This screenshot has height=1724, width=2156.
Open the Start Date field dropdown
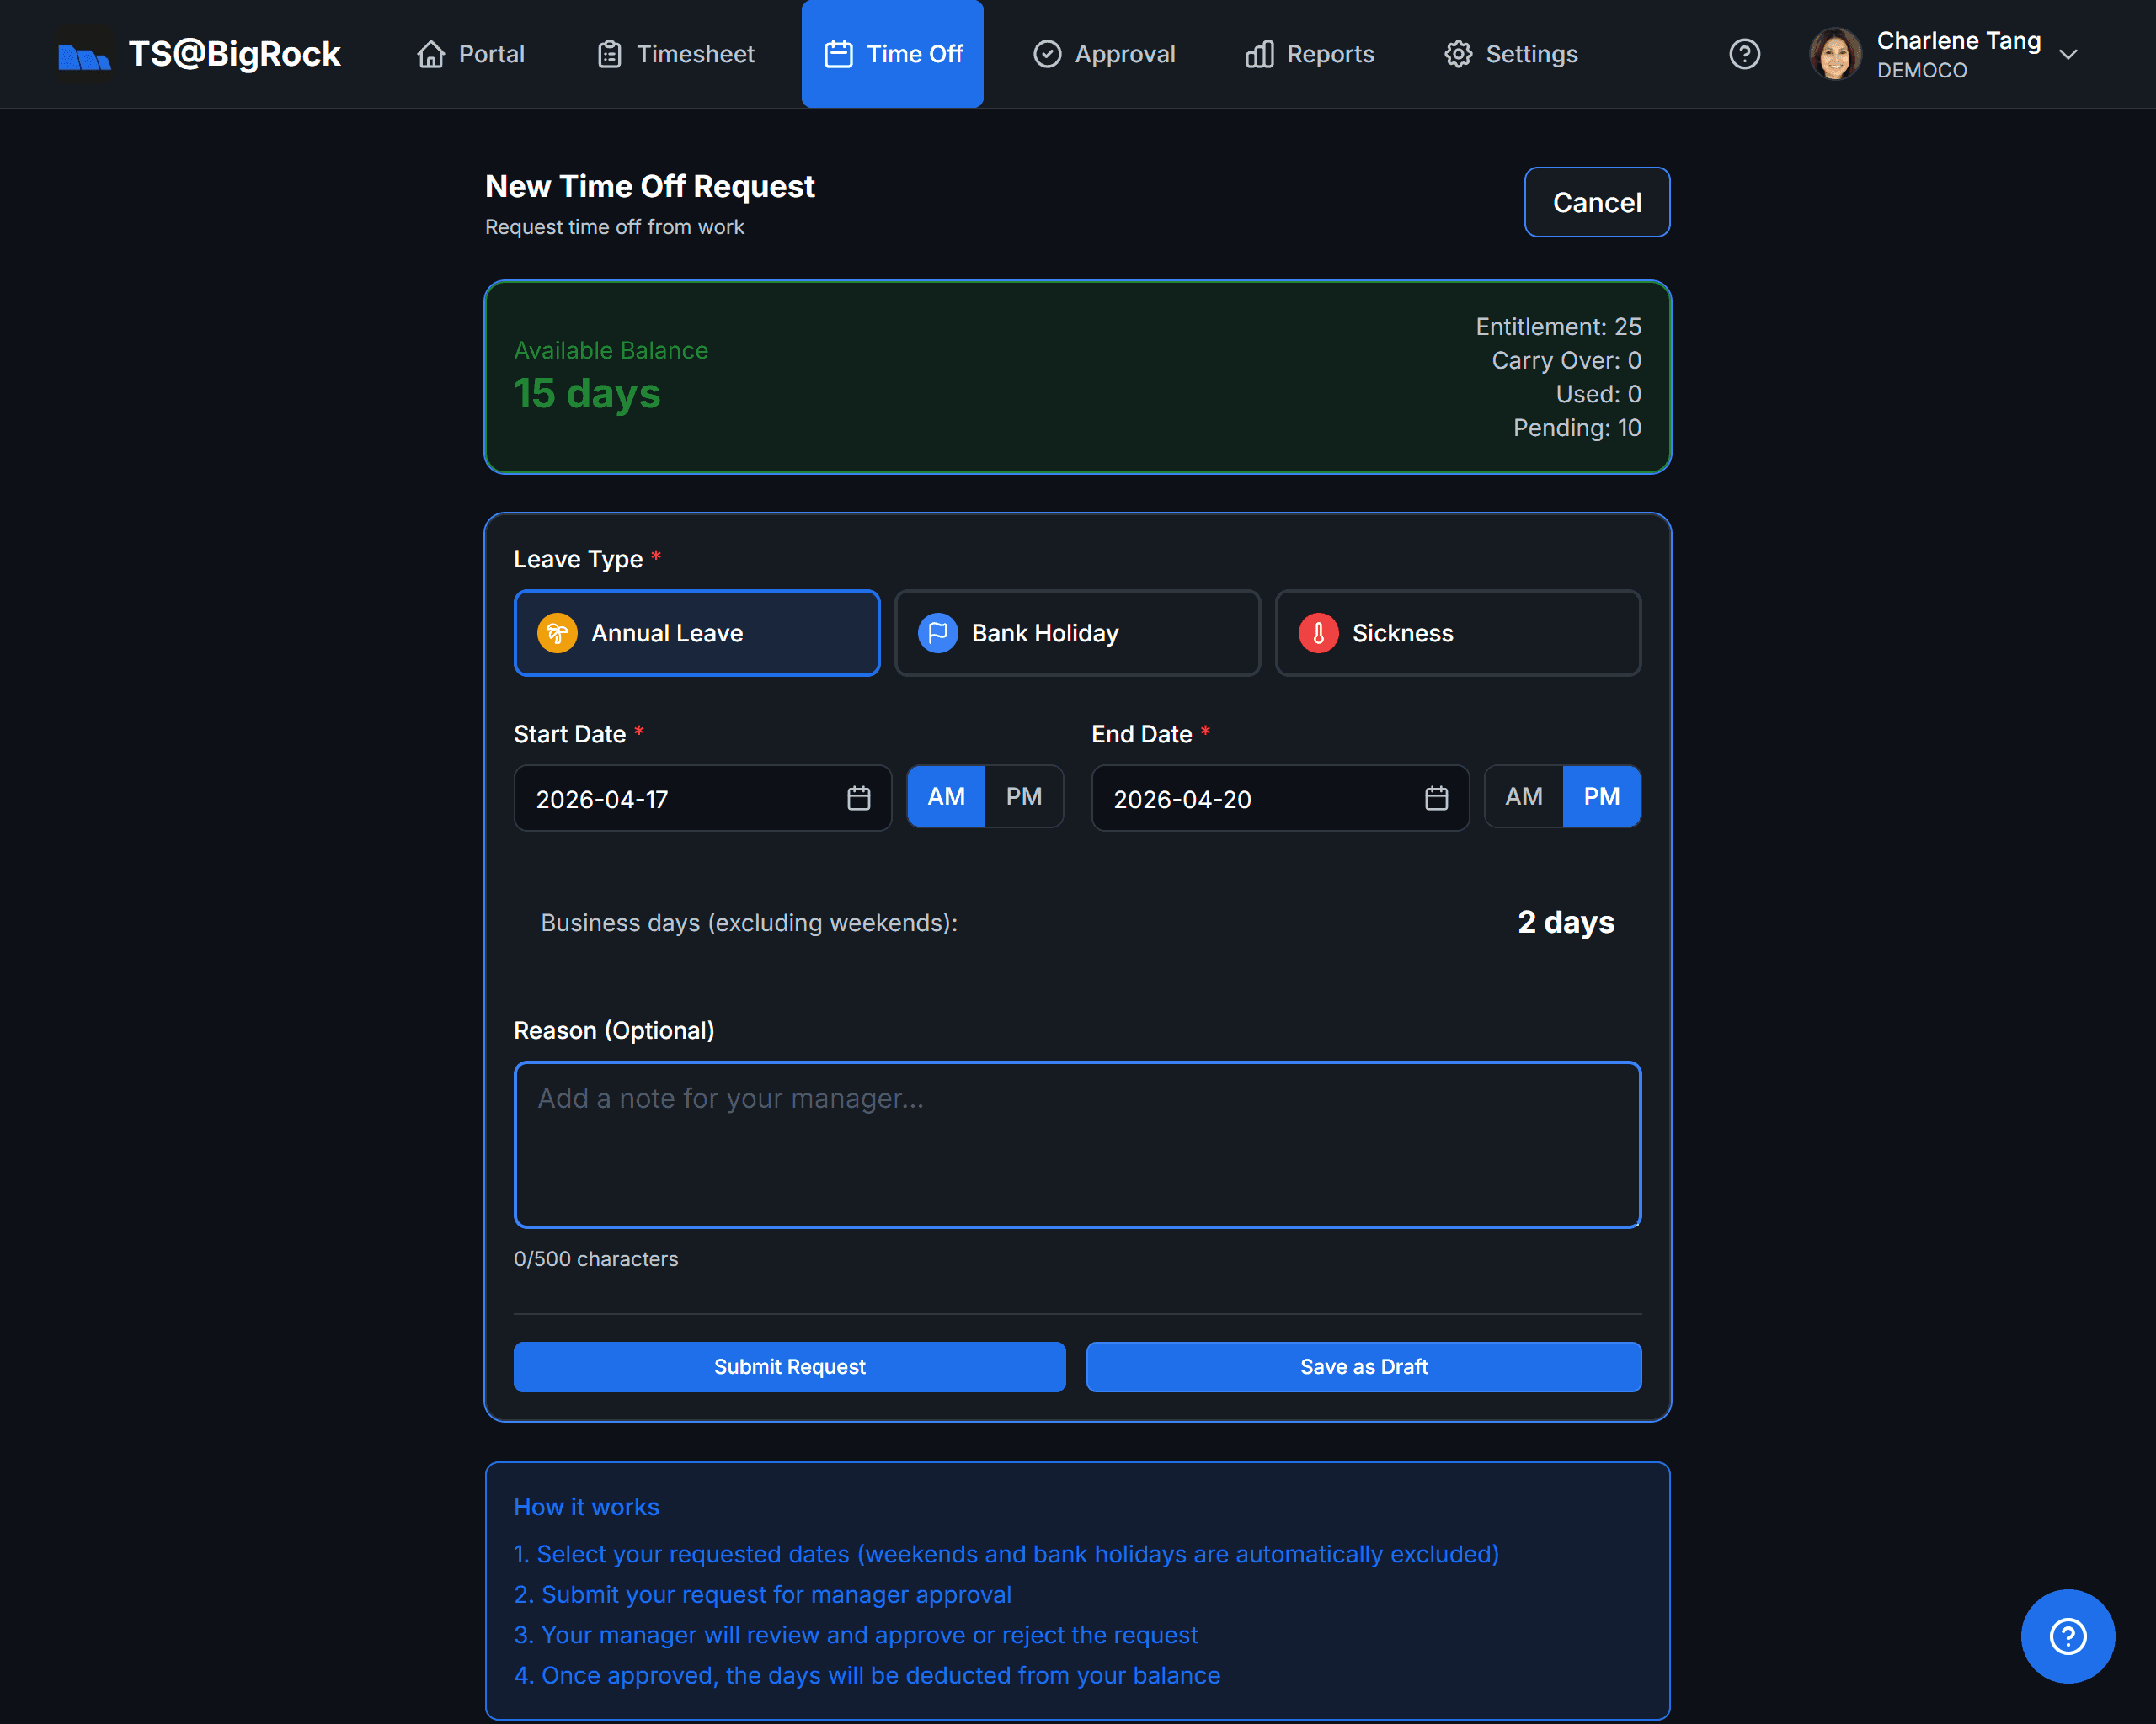(700, 797)
